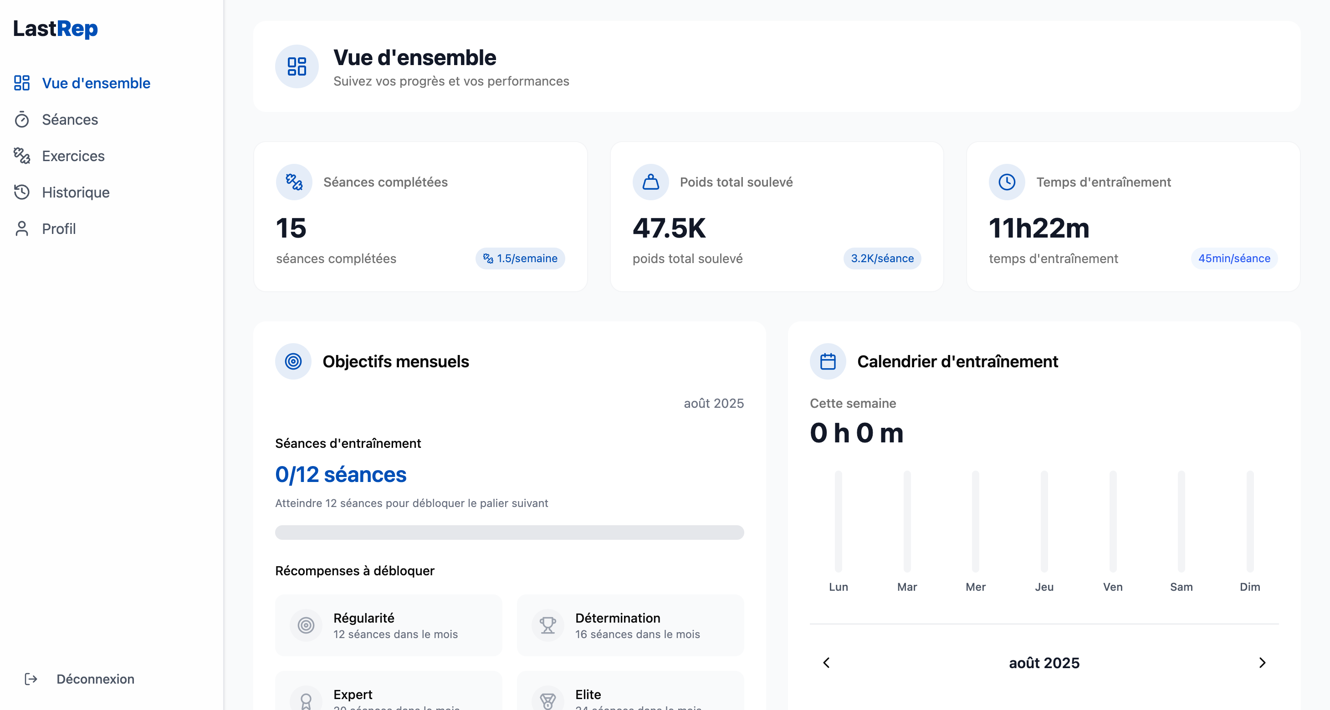Click the LastRep logo
This screenshot has width=1330, height=710.
[55, 29]
